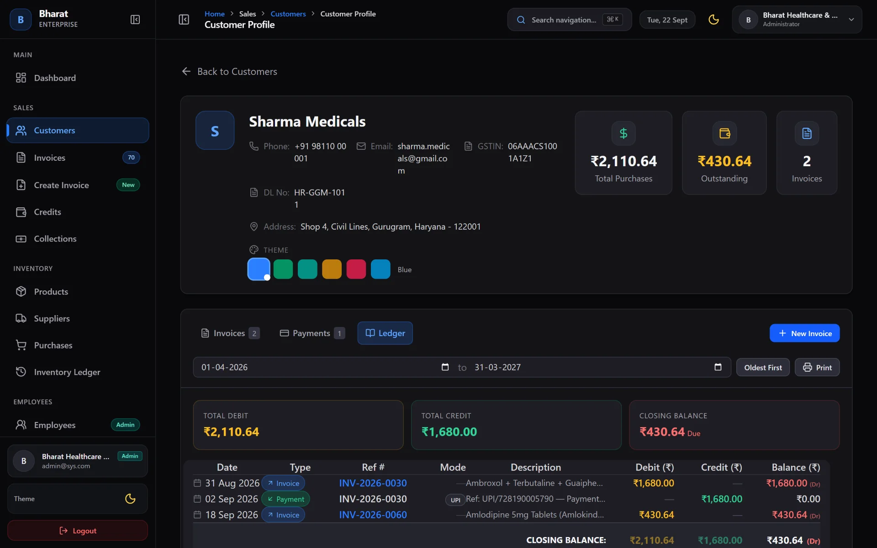This screenshot has height=548, width=877.
Task: Go back to Customers via arrow link
Action: (x=229, y=72)
